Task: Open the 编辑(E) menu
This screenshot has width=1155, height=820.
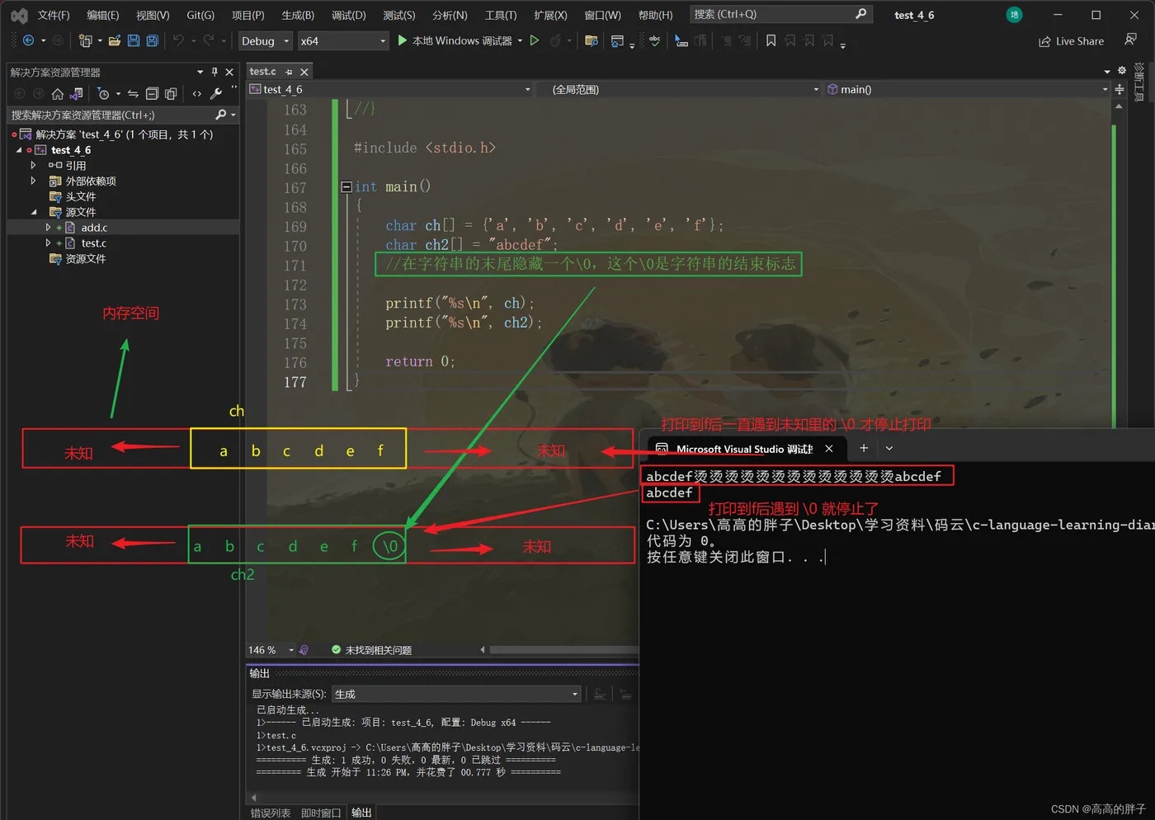Action: pos(103,15)
